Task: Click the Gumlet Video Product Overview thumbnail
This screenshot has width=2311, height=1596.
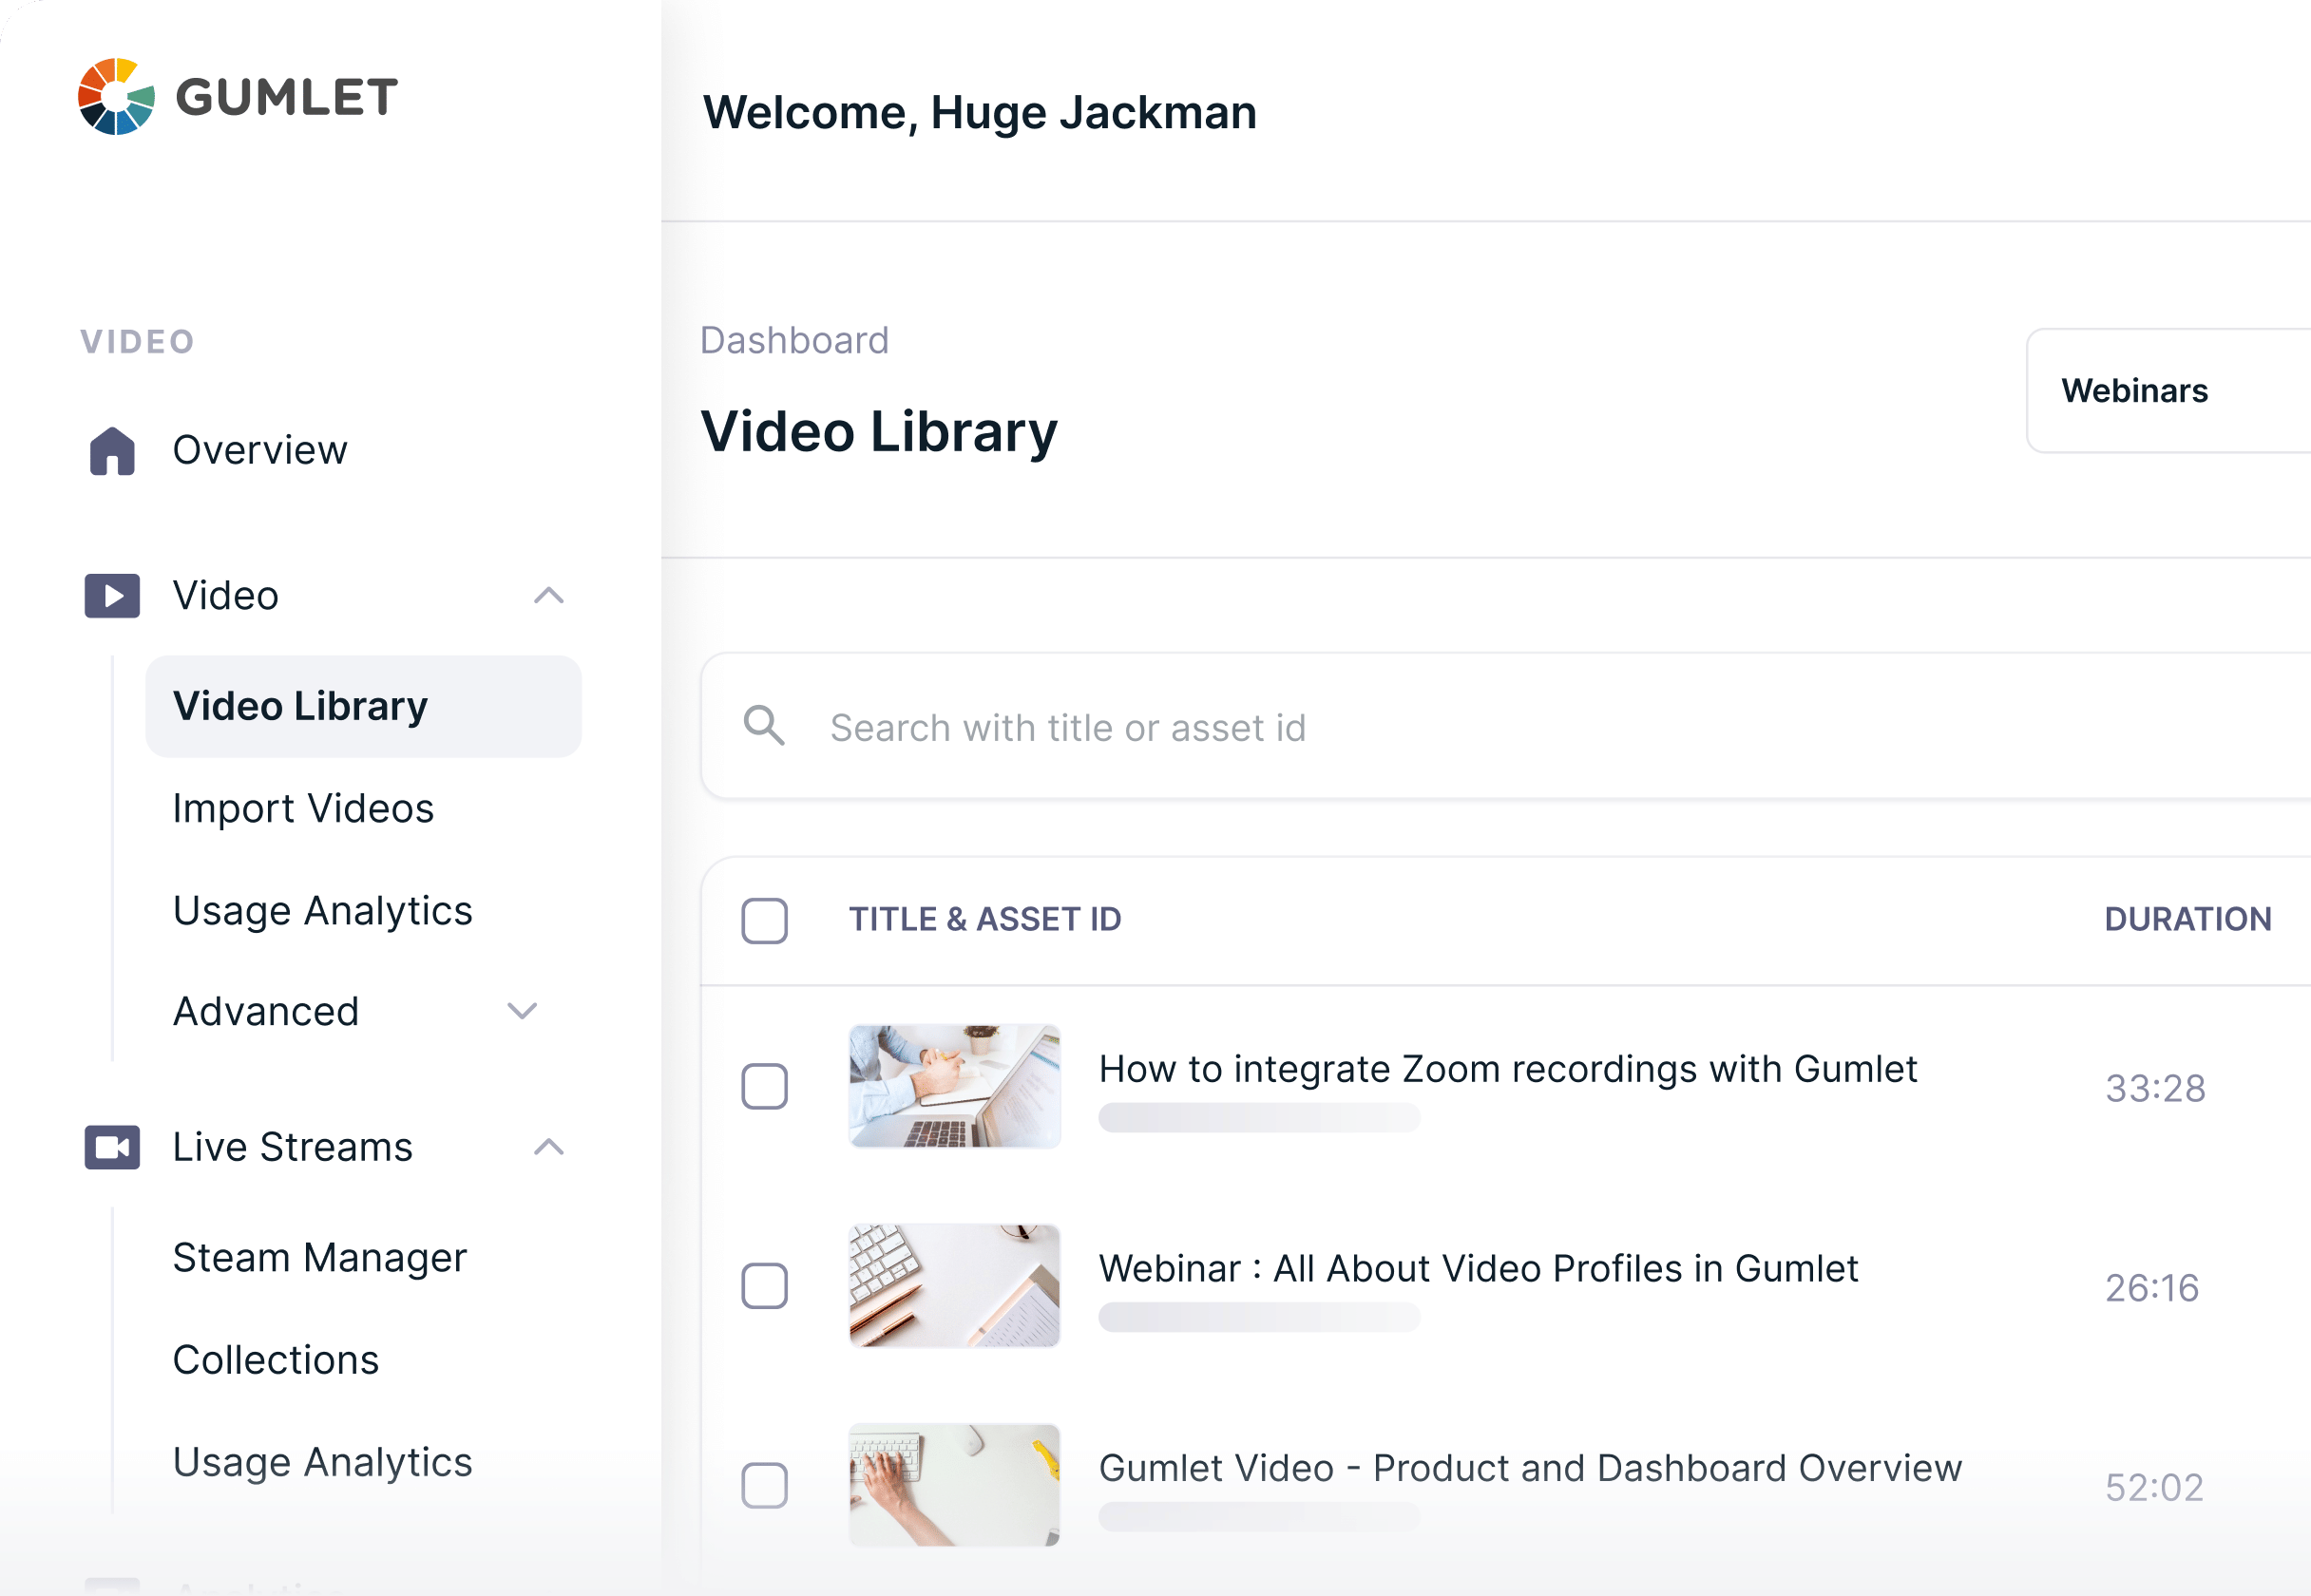Action: 954,1487
